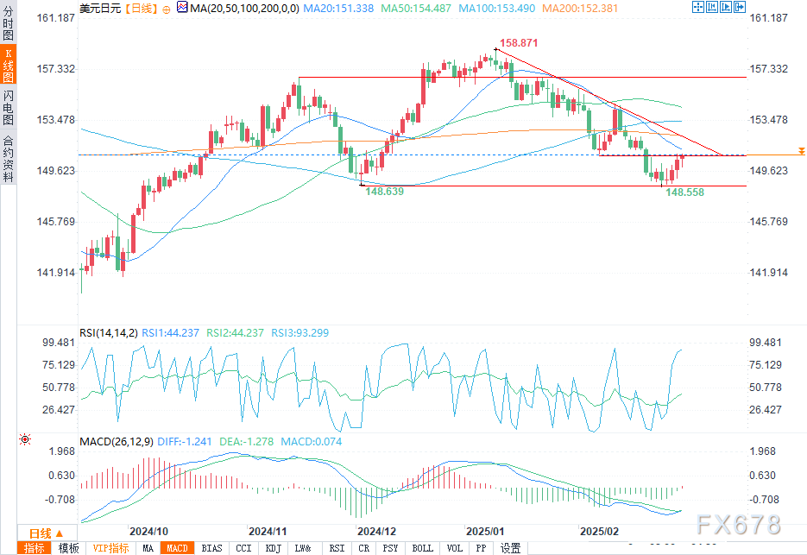Image resolution: width=807 pixels, height=555 pixels.
Task: Click the 158.871 high price annotation
Action: pyautogui.click(x=519, y=43)
